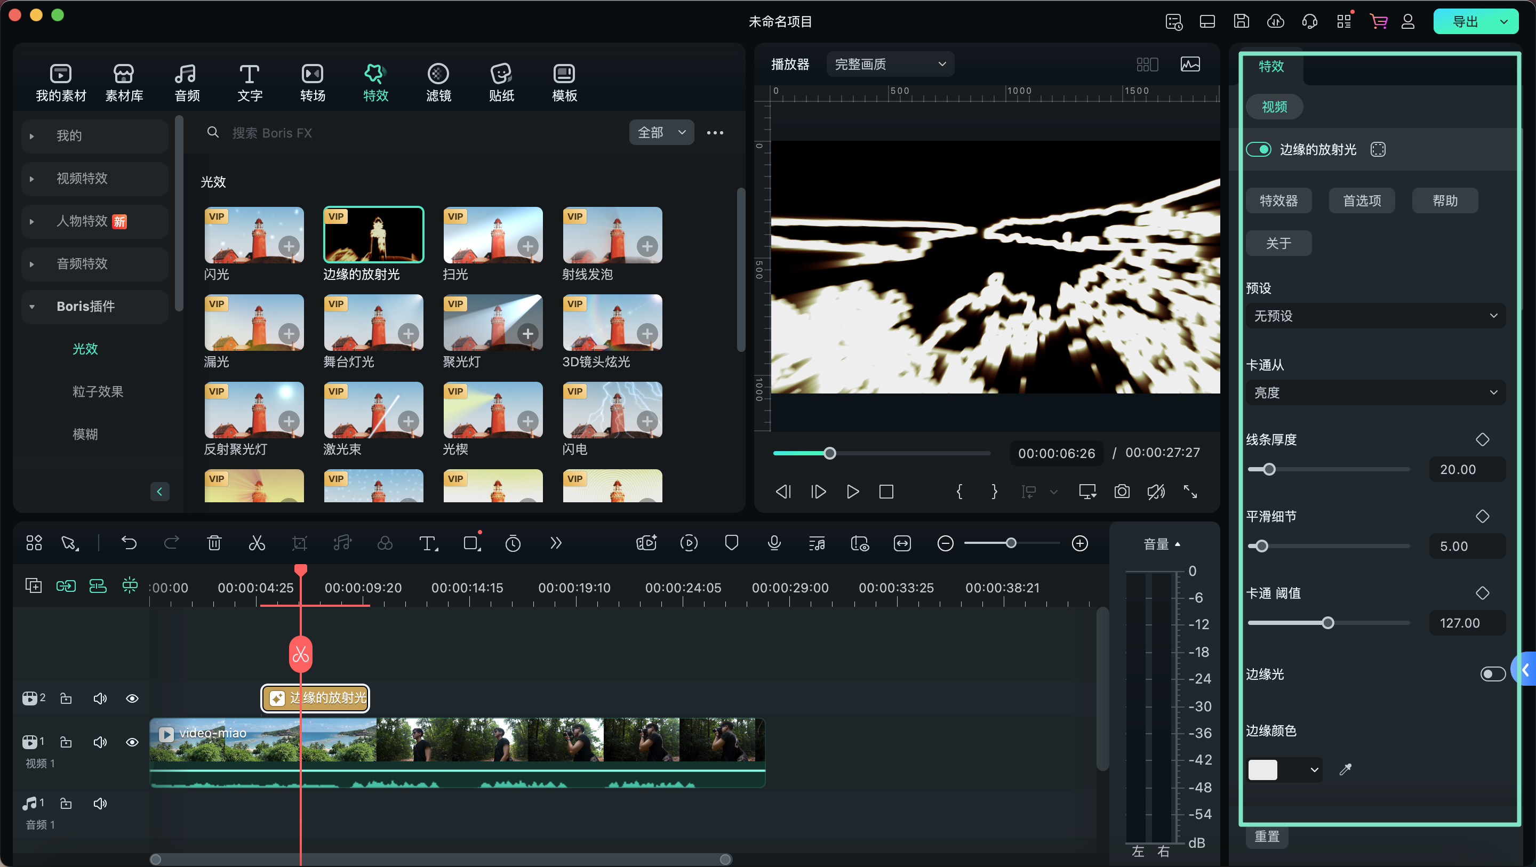Click the microphone voiceover record icon
The width and height of the screenshot is (1536, 867).
(774, 543)
